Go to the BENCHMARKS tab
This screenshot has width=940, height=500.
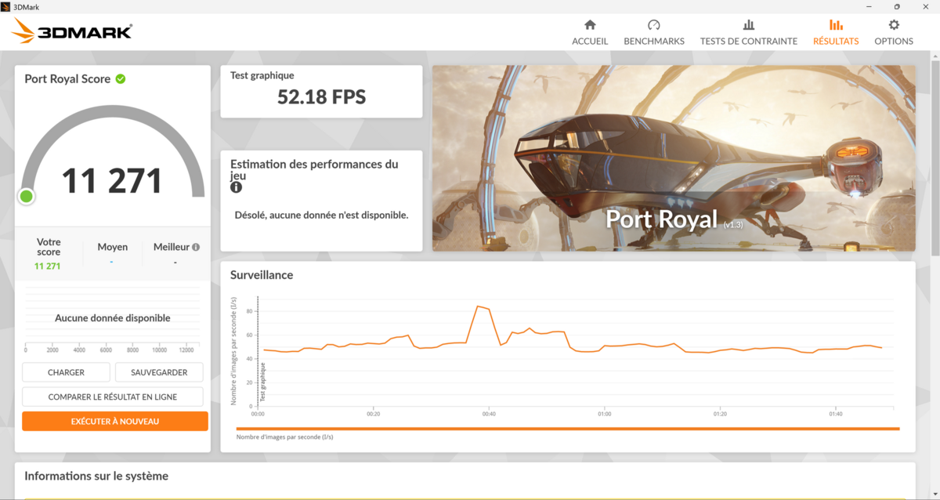(x=654, y=41)
